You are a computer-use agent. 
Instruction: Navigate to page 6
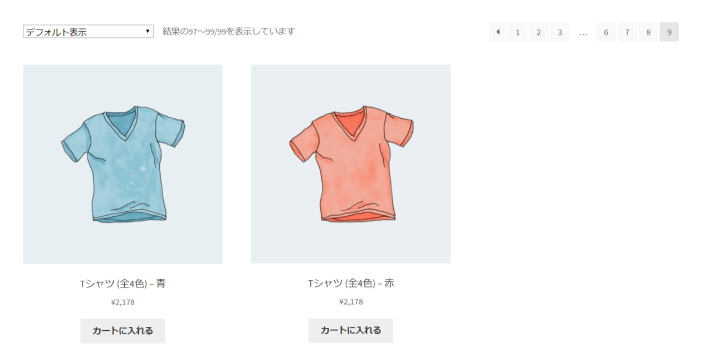[x=606, y=32]
